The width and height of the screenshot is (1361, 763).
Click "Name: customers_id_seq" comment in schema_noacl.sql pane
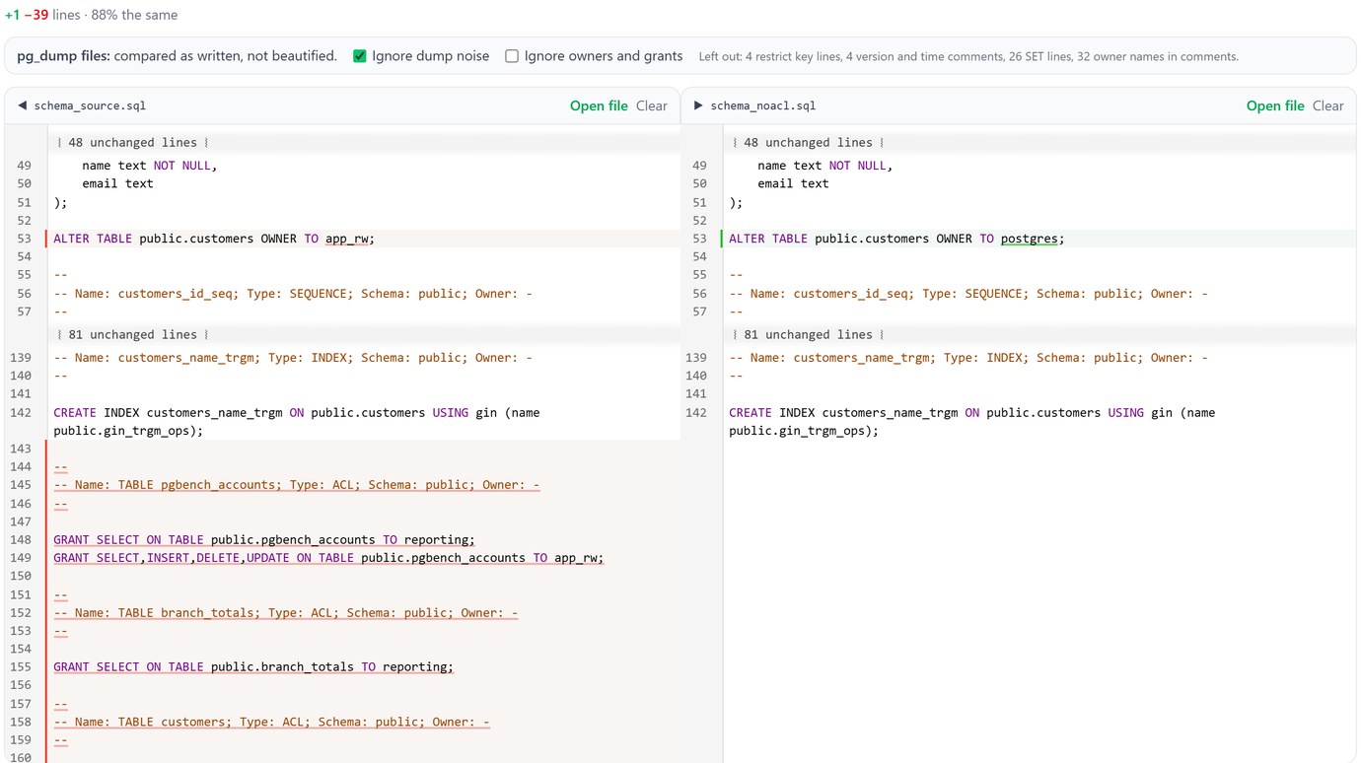968,294
